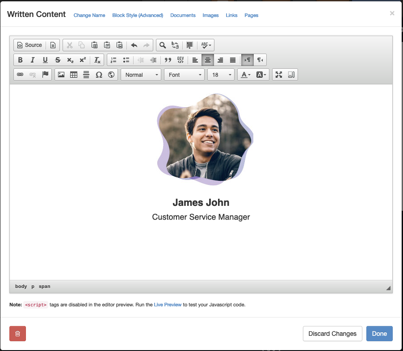Open the background color picker
Screen dimensions: 403x351
[261, 75]
